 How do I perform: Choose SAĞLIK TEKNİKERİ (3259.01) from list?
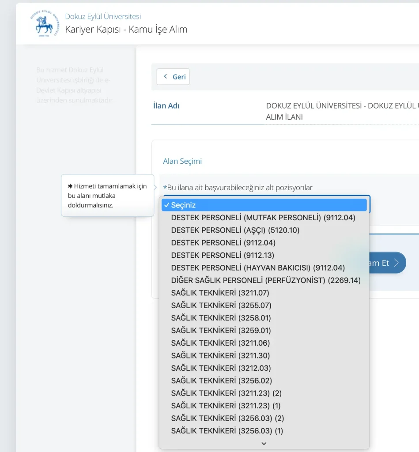[264, 330]
